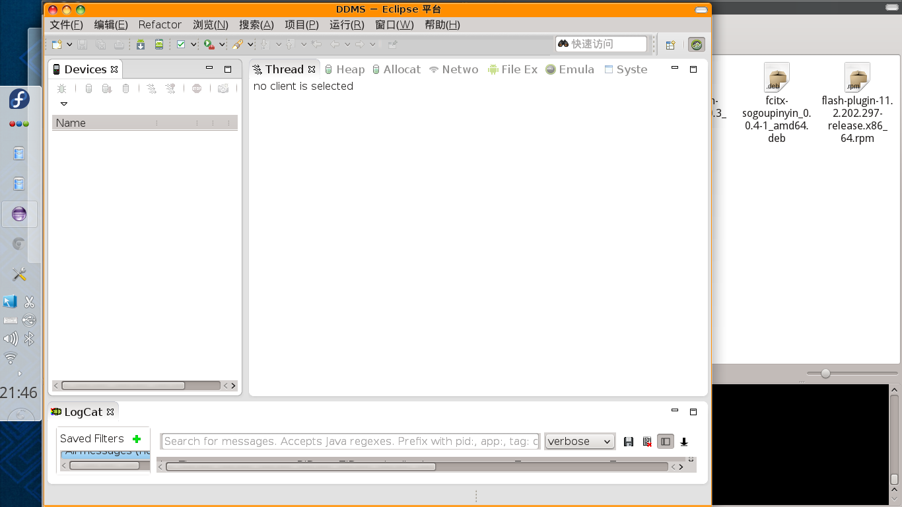This screenshot has height=507, width=902.
Task: Open the Open Perspective icon
Action: point(670,44)
